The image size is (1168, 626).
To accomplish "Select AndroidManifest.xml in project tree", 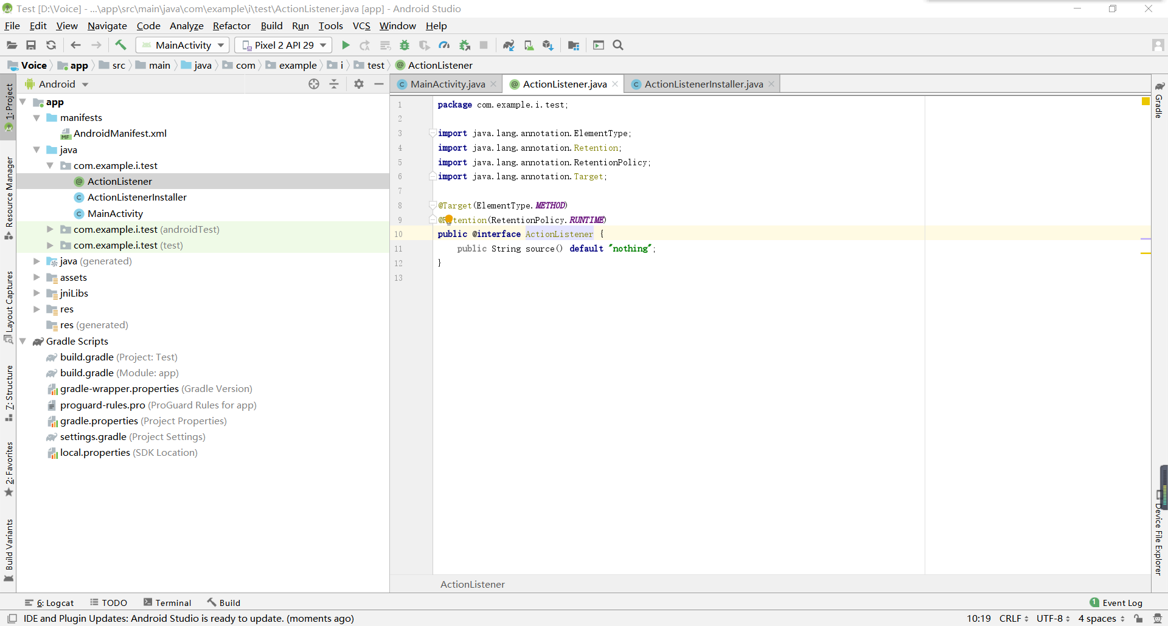I will click(x=120, y=133).
